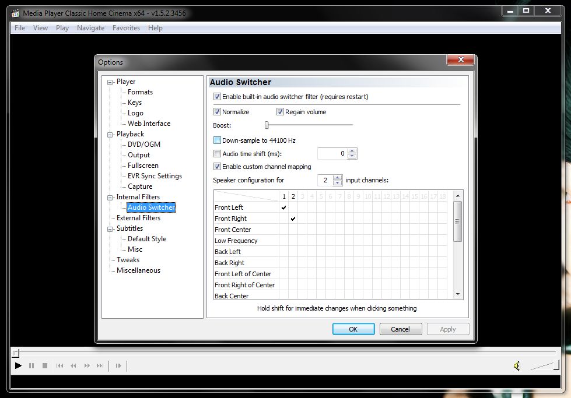The height and width of the screenshot is (398, 571).
Task: Select Formats in the options tree
Action: 140,92
